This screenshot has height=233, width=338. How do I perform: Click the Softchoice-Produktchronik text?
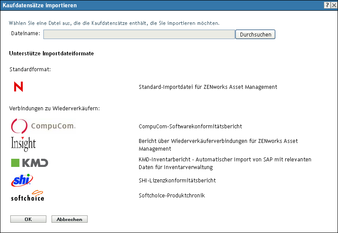[x=172, y=196]
